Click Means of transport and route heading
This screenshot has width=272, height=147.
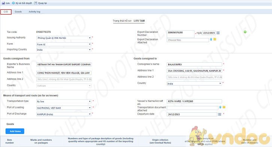pyautogui.click(x=31, y=96)
